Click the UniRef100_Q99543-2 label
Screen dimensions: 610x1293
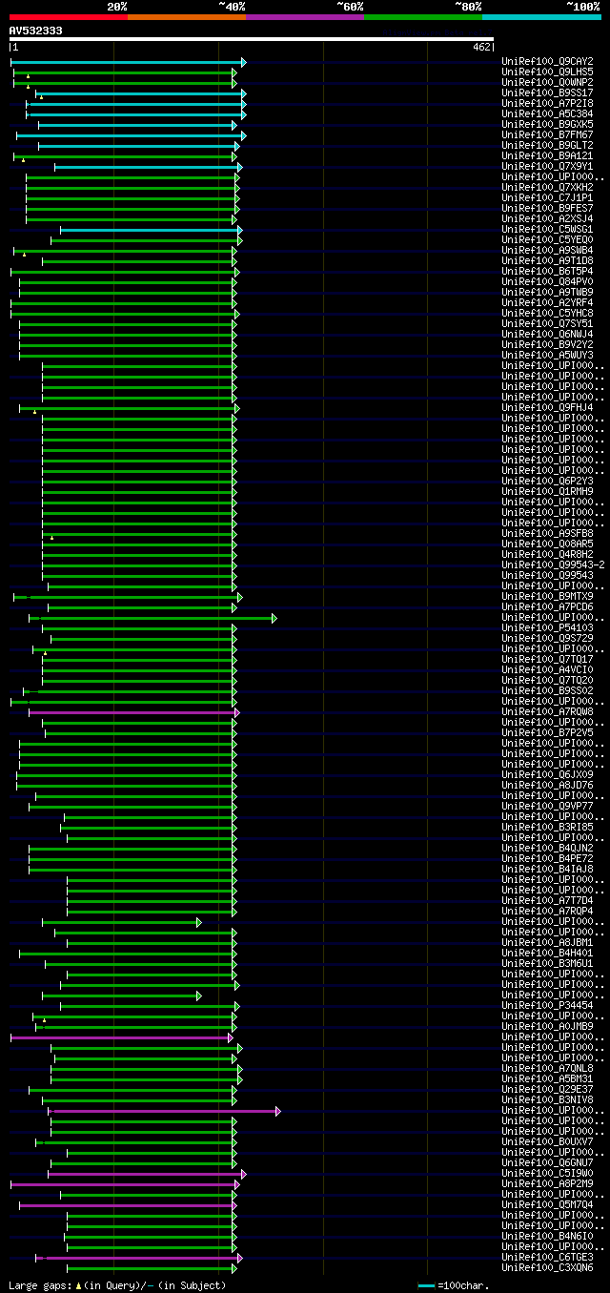pyautogui.click(x=553, y=565)
